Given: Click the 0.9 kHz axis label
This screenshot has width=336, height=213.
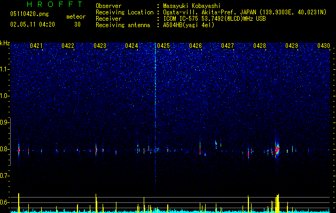Looking at the screenshot, I should 4,122.
